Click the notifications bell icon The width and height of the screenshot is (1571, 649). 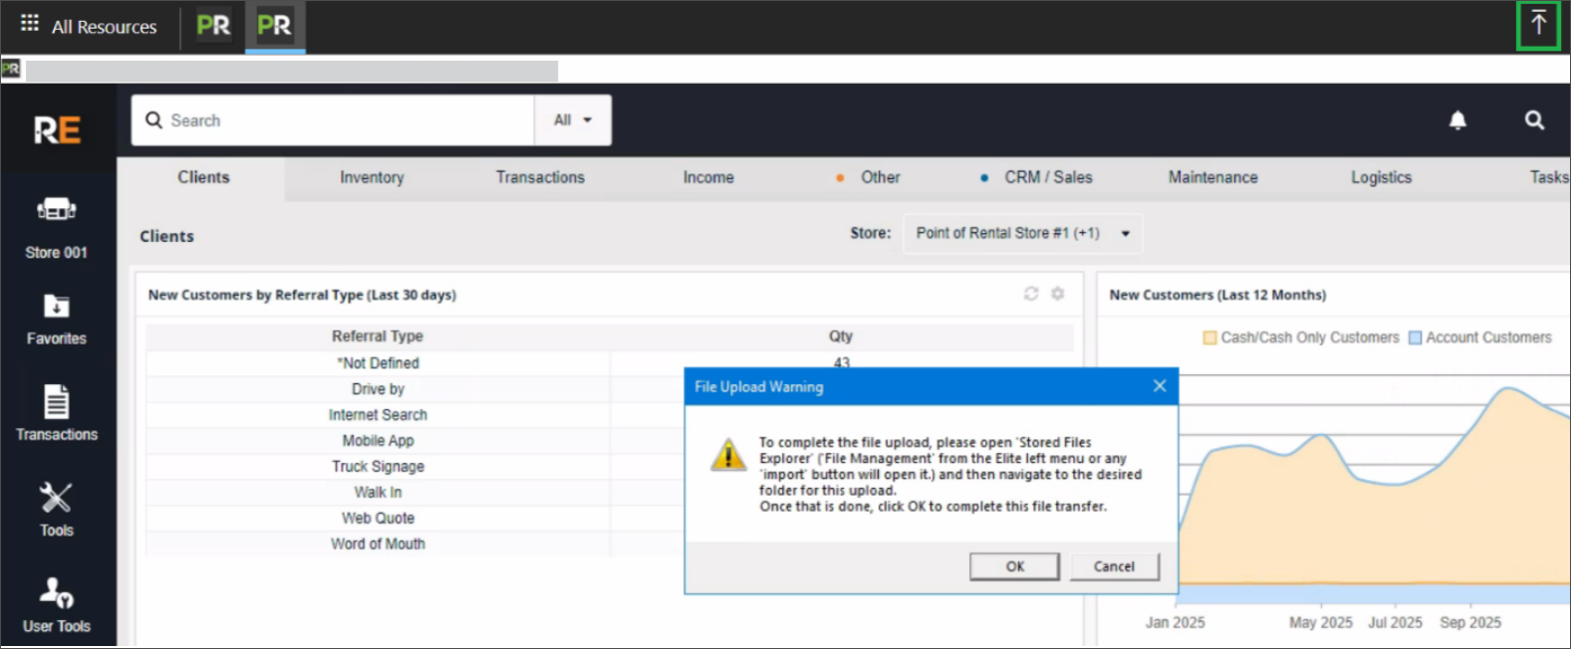point(1457,120)
